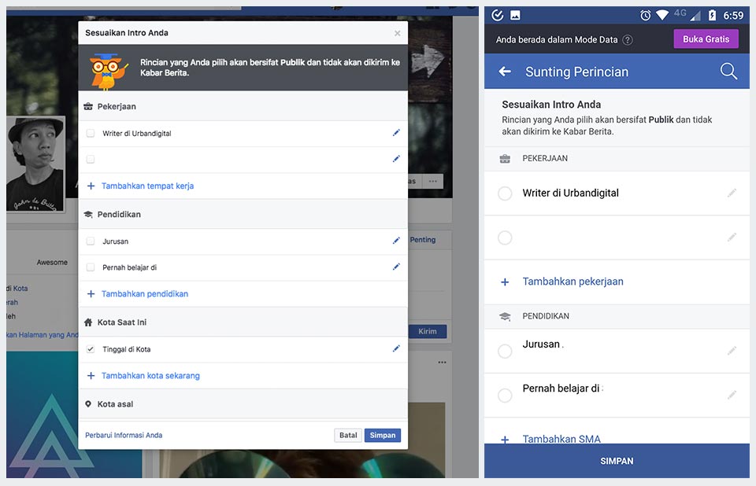This screenshot has width=756, height=486.
Task: Click graduation cap icon beside Pendidikan in dialog
Action: pyautogui.click(x=88, y=215)
